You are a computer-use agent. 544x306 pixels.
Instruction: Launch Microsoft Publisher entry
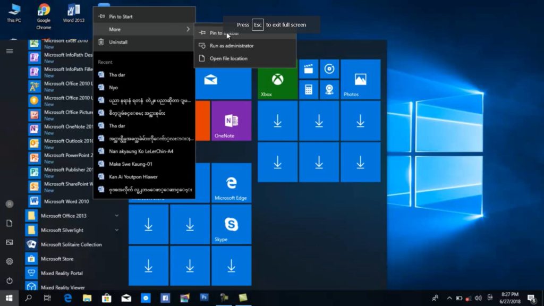coord(61,173)
